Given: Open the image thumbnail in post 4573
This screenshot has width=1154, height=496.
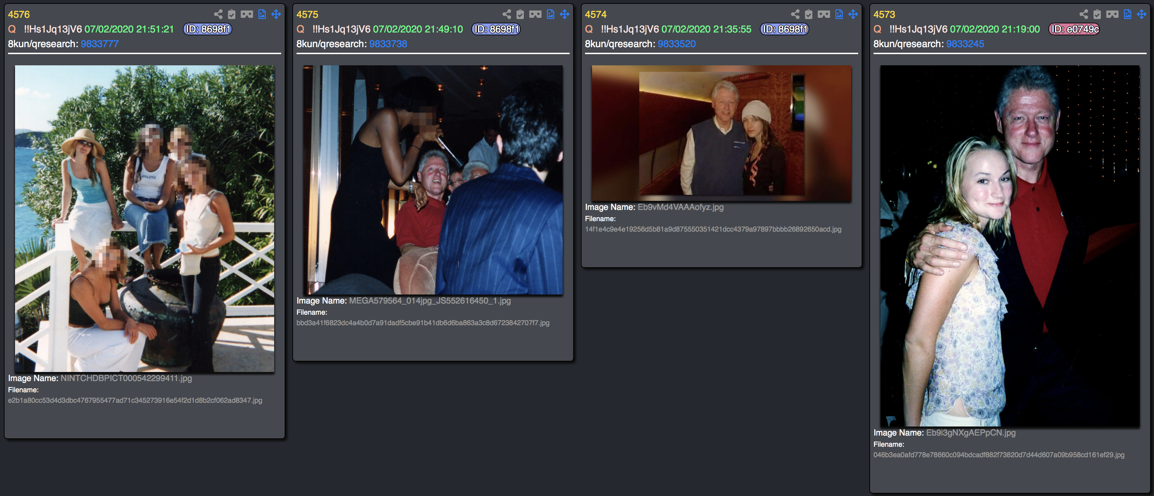Looking at the screenshot, I should click(1010, 246).
